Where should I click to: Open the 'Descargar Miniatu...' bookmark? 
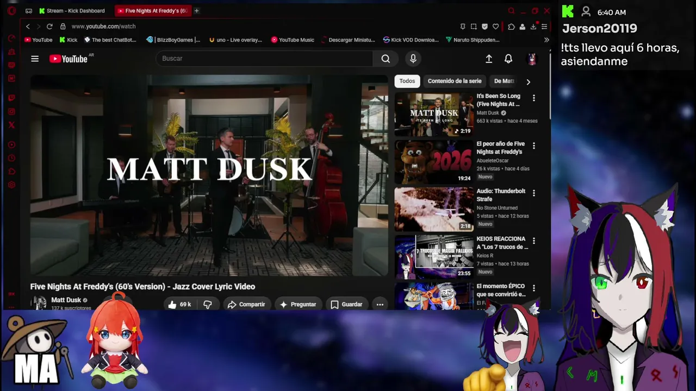[349, 40]
